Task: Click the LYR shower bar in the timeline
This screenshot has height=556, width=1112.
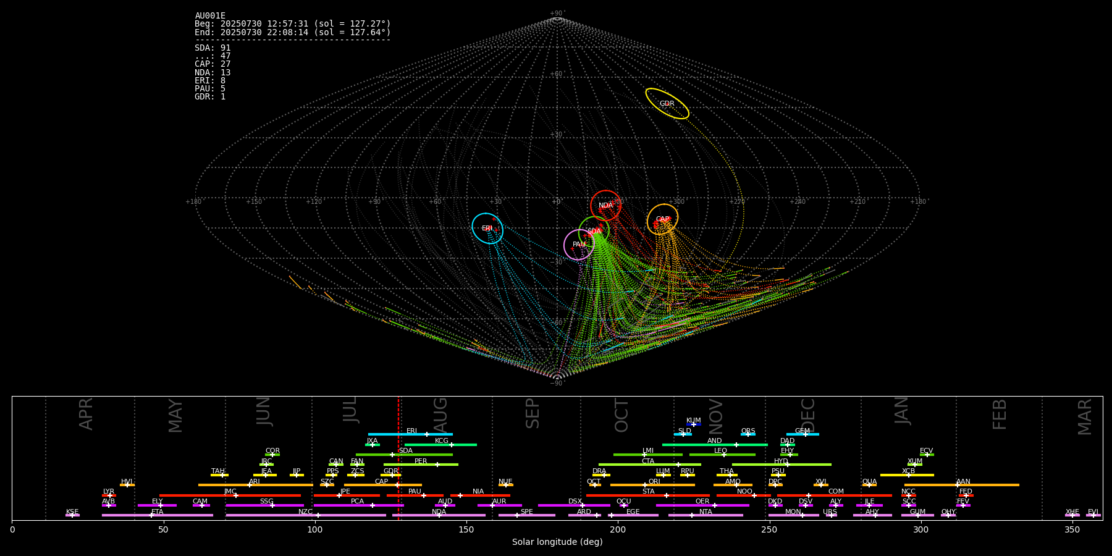Action: [x=109, y=495]
